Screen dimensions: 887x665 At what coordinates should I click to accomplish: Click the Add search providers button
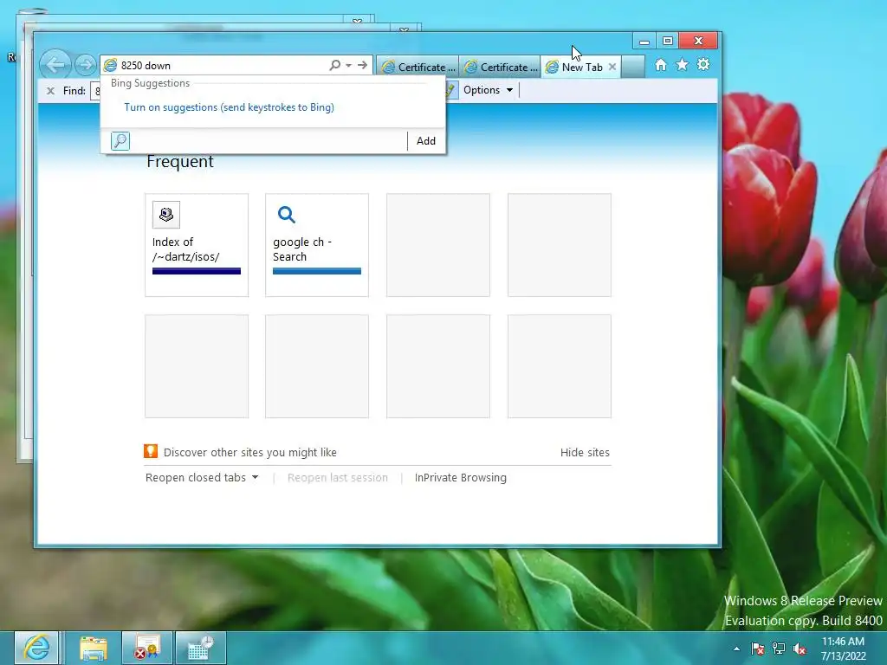click(426, 141)
